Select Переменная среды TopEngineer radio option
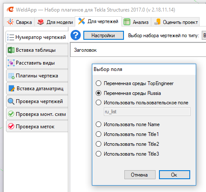The height and width of the screenshot is (192, 206). 98,83
